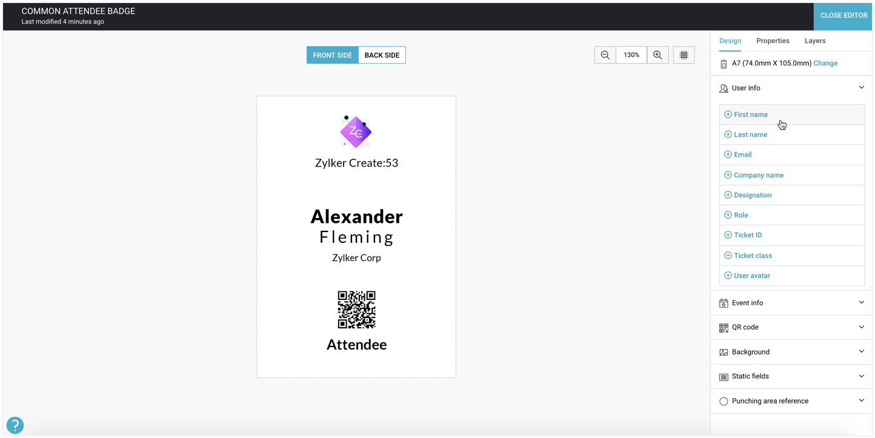
Task: Collapse the User info section
Action: pyautogui.click(x=861, y=88)
